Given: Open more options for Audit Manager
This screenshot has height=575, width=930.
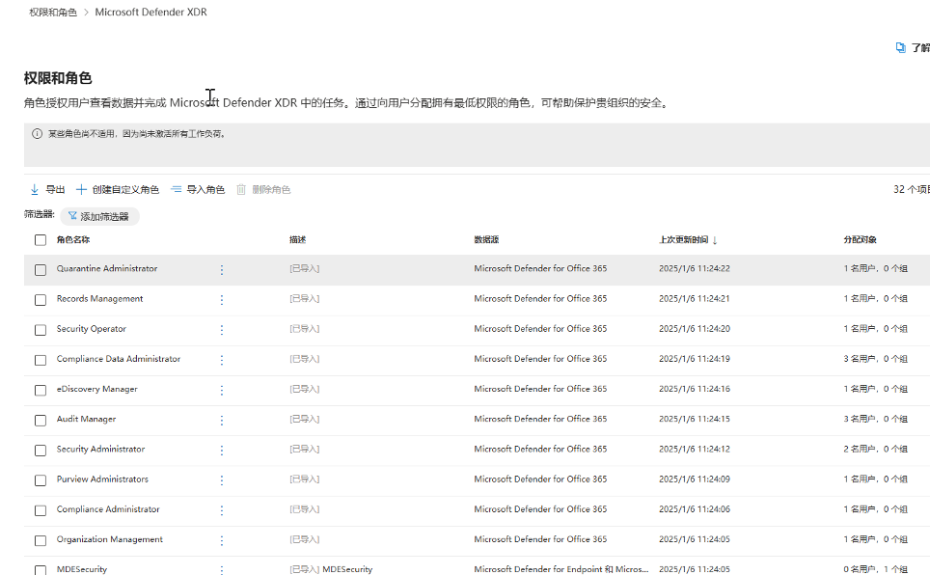Looking at the screenshot, I should 222,421.
